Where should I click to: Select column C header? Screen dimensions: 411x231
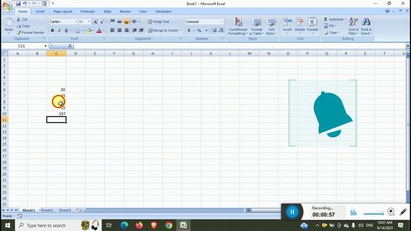point(57,53)
